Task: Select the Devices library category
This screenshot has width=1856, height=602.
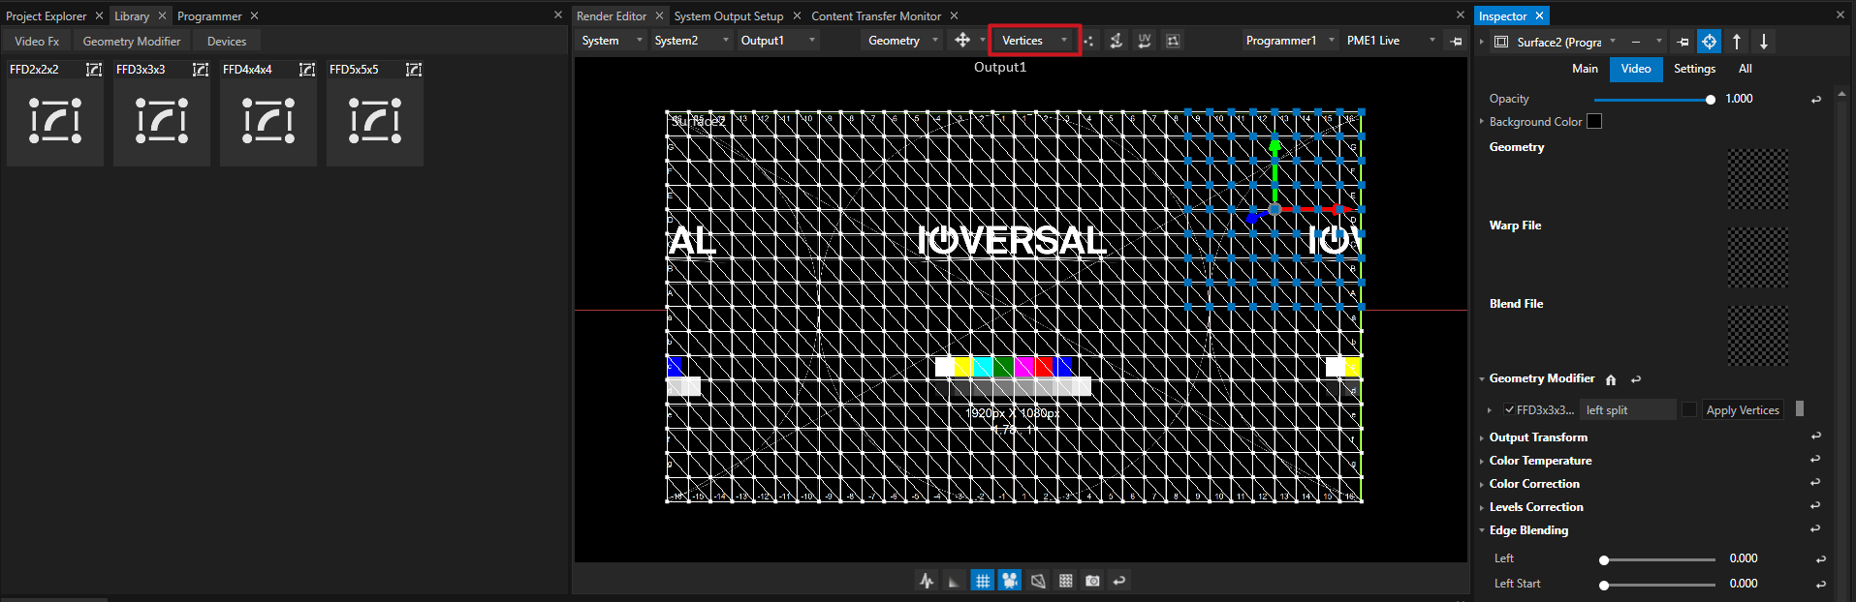Action: pos(227,41)
